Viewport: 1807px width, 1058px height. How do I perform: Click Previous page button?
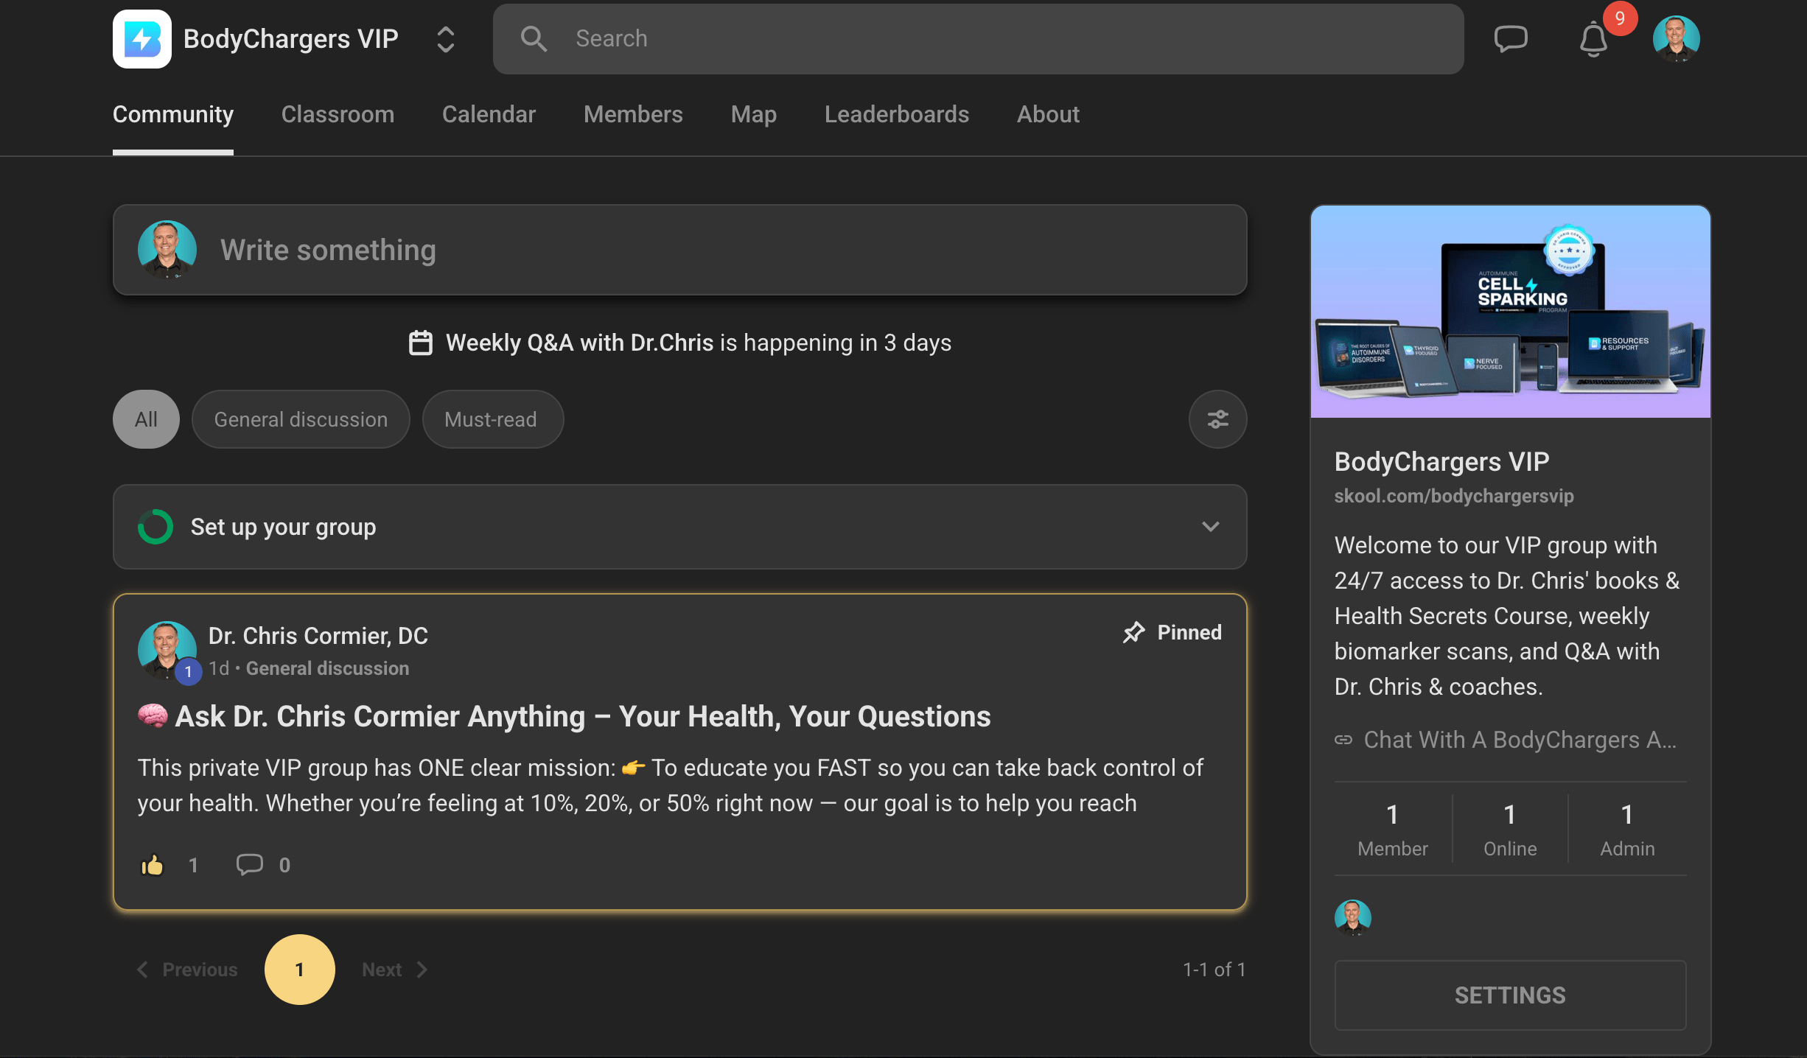(x=187, y=970)
